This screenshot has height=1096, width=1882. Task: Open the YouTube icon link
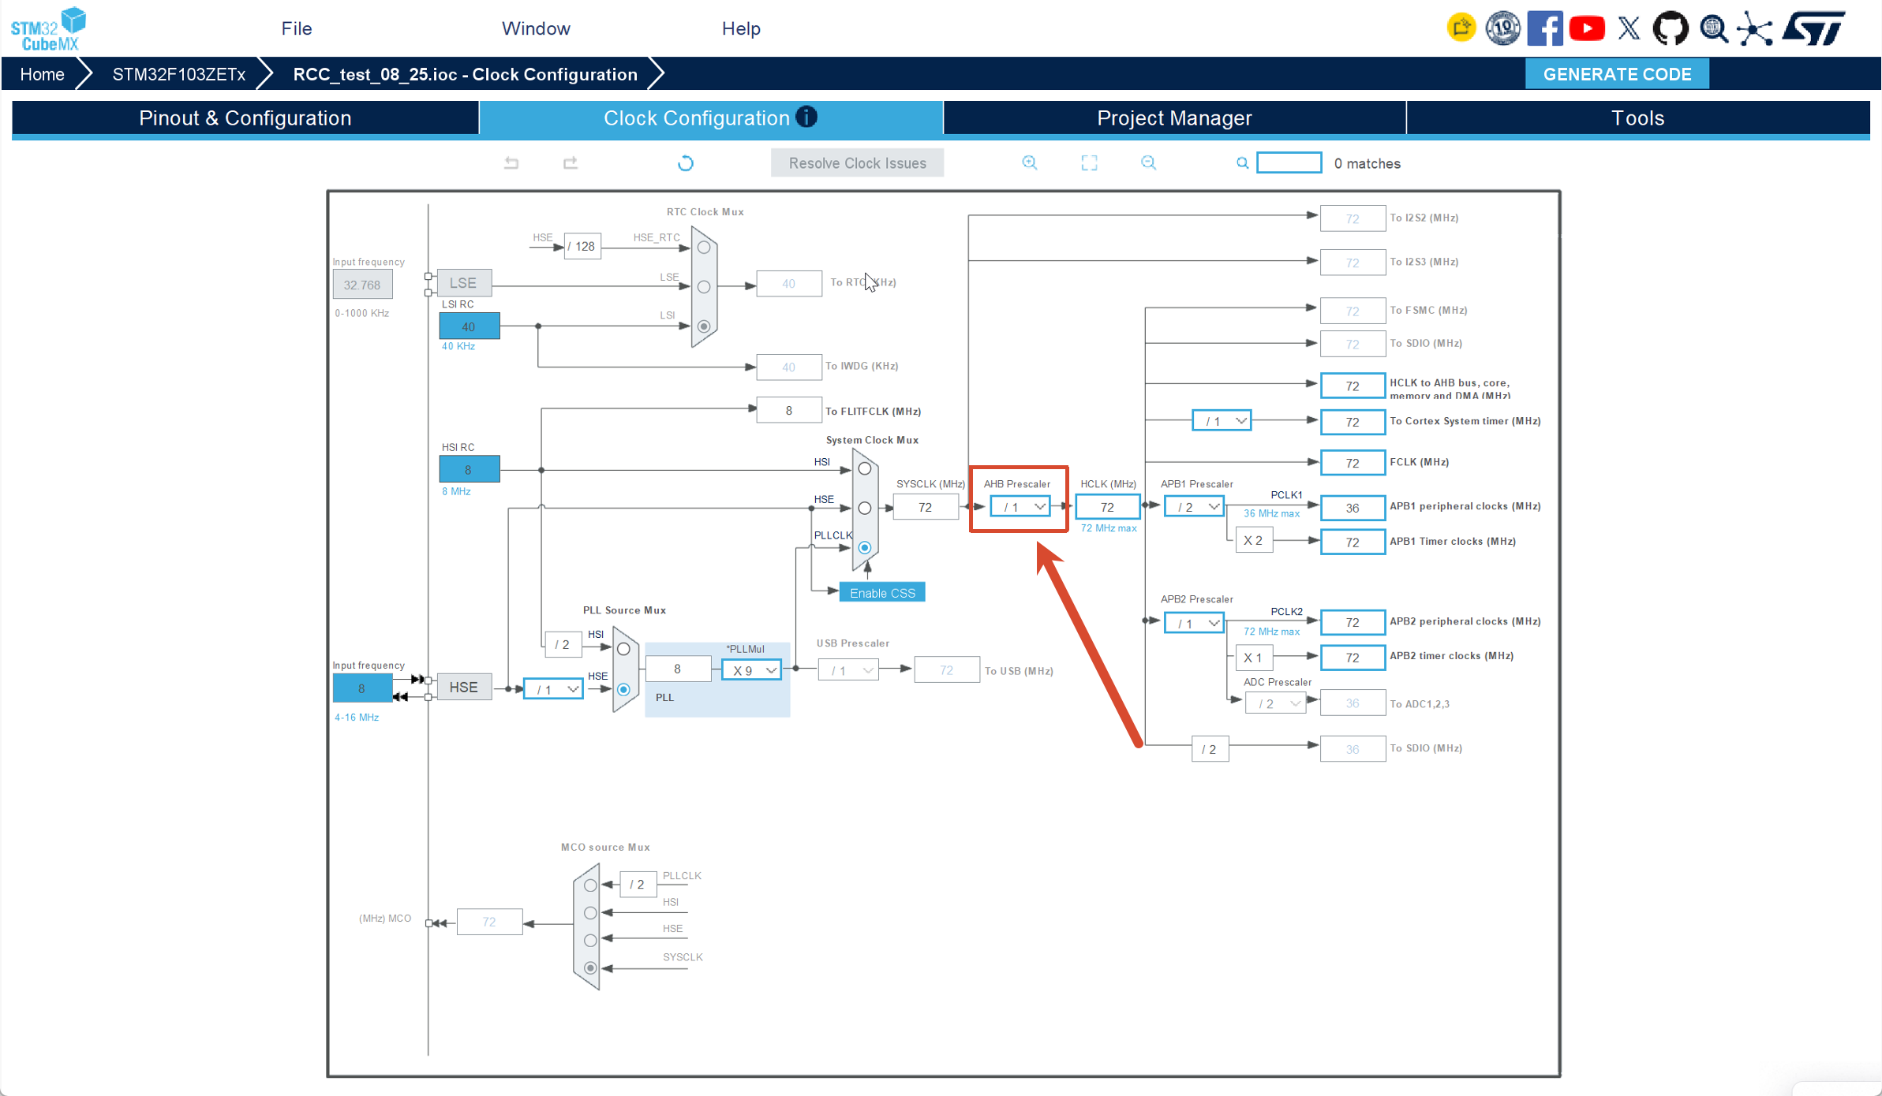coord(1587,28)
